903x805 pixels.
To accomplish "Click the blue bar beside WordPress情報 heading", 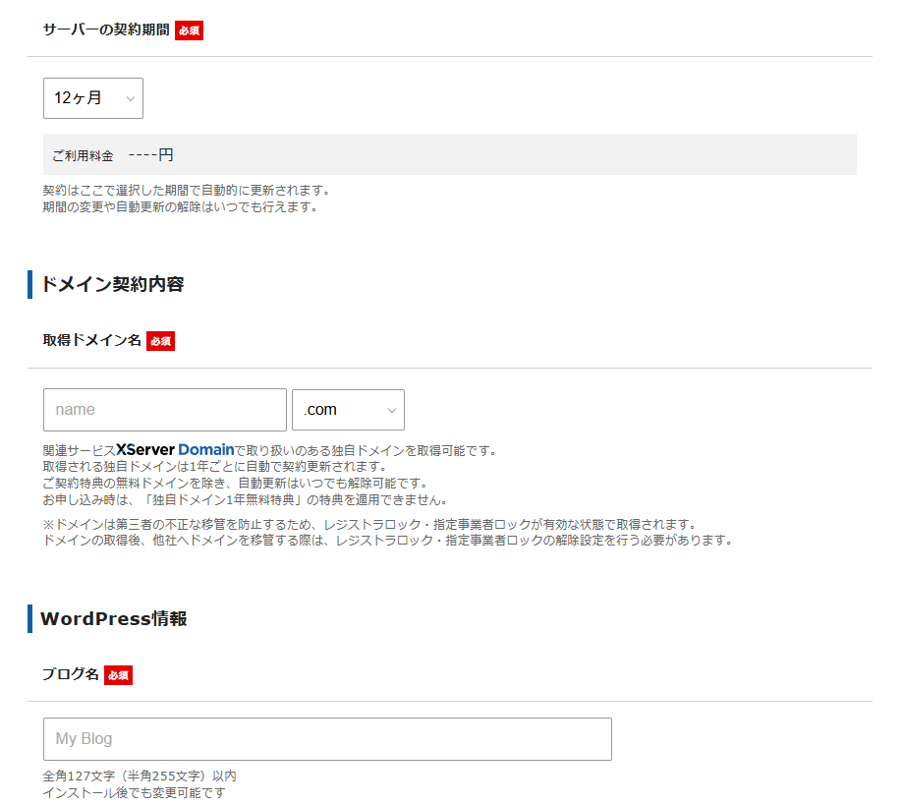I will [30, 619].
